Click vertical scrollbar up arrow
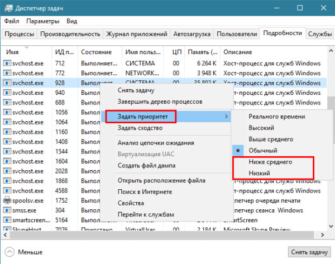 pyautogui.click(x=331, y=51)
